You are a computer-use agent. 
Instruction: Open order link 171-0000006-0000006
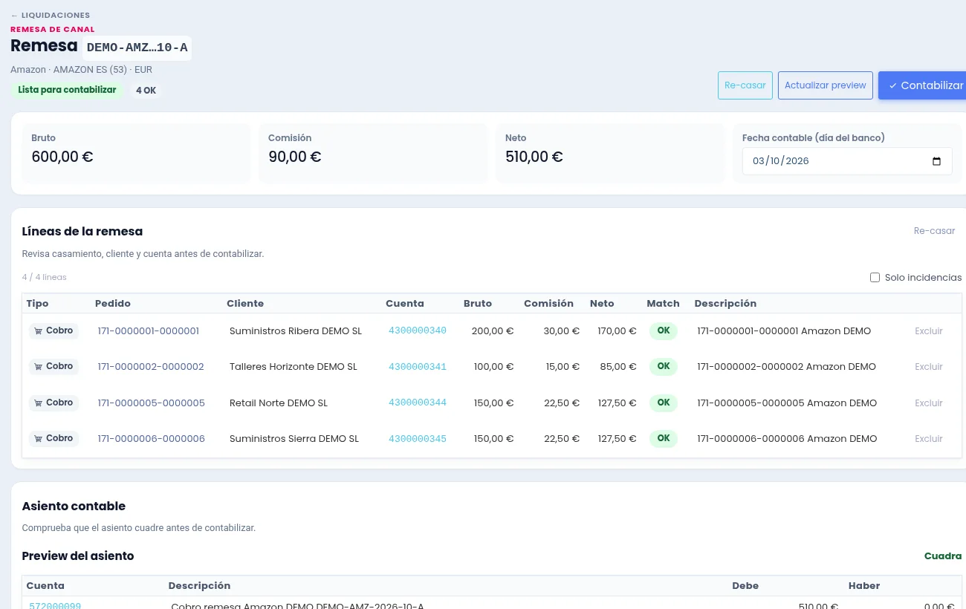[151, 439]
